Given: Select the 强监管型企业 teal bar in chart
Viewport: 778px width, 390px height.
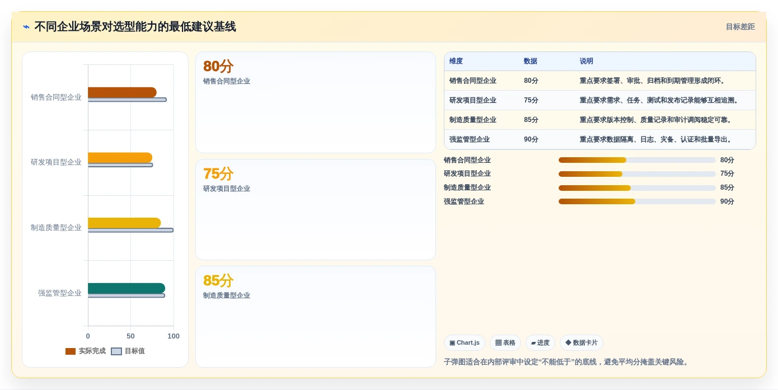Looking at the screenshot, I should click(x=126, y=288).
